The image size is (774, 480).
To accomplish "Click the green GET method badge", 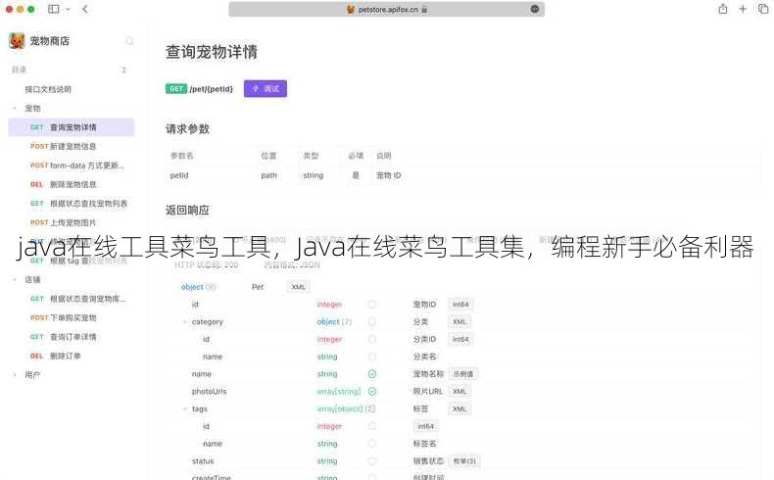I will tap(175, 89).
